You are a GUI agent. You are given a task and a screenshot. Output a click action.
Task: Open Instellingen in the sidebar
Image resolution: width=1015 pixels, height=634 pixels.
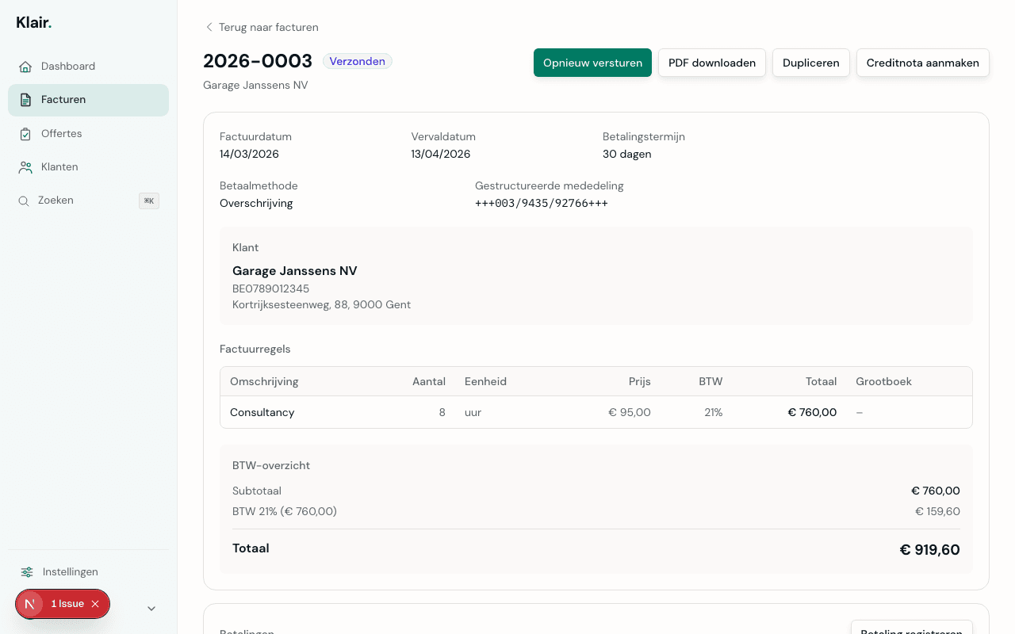pyautogui.click(x=70, y=572)
